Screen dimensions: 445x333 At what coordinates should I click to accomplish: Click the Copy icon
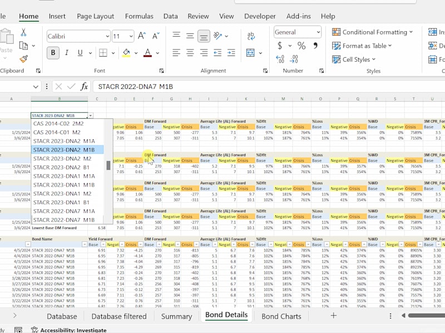tap(23, 46)
